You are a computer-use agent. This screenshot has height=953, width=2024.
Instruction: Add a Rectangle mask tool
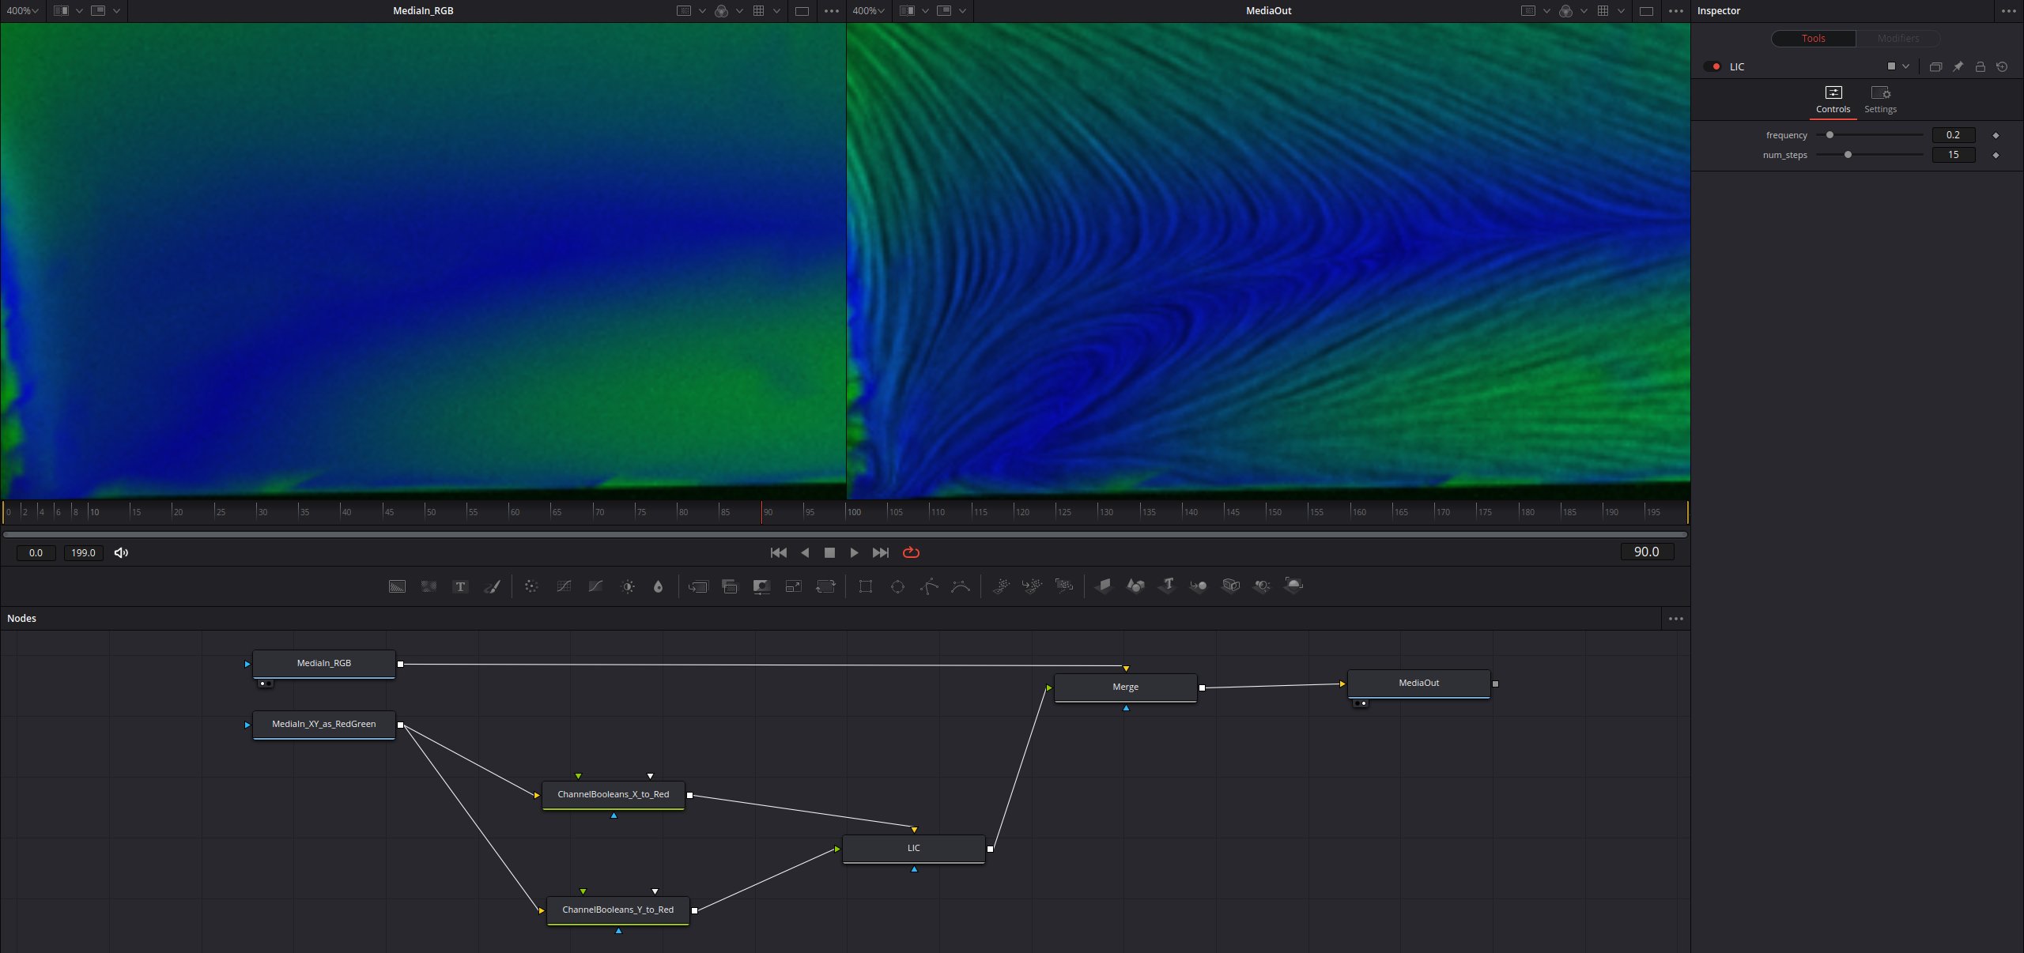[x=866, y=586]
